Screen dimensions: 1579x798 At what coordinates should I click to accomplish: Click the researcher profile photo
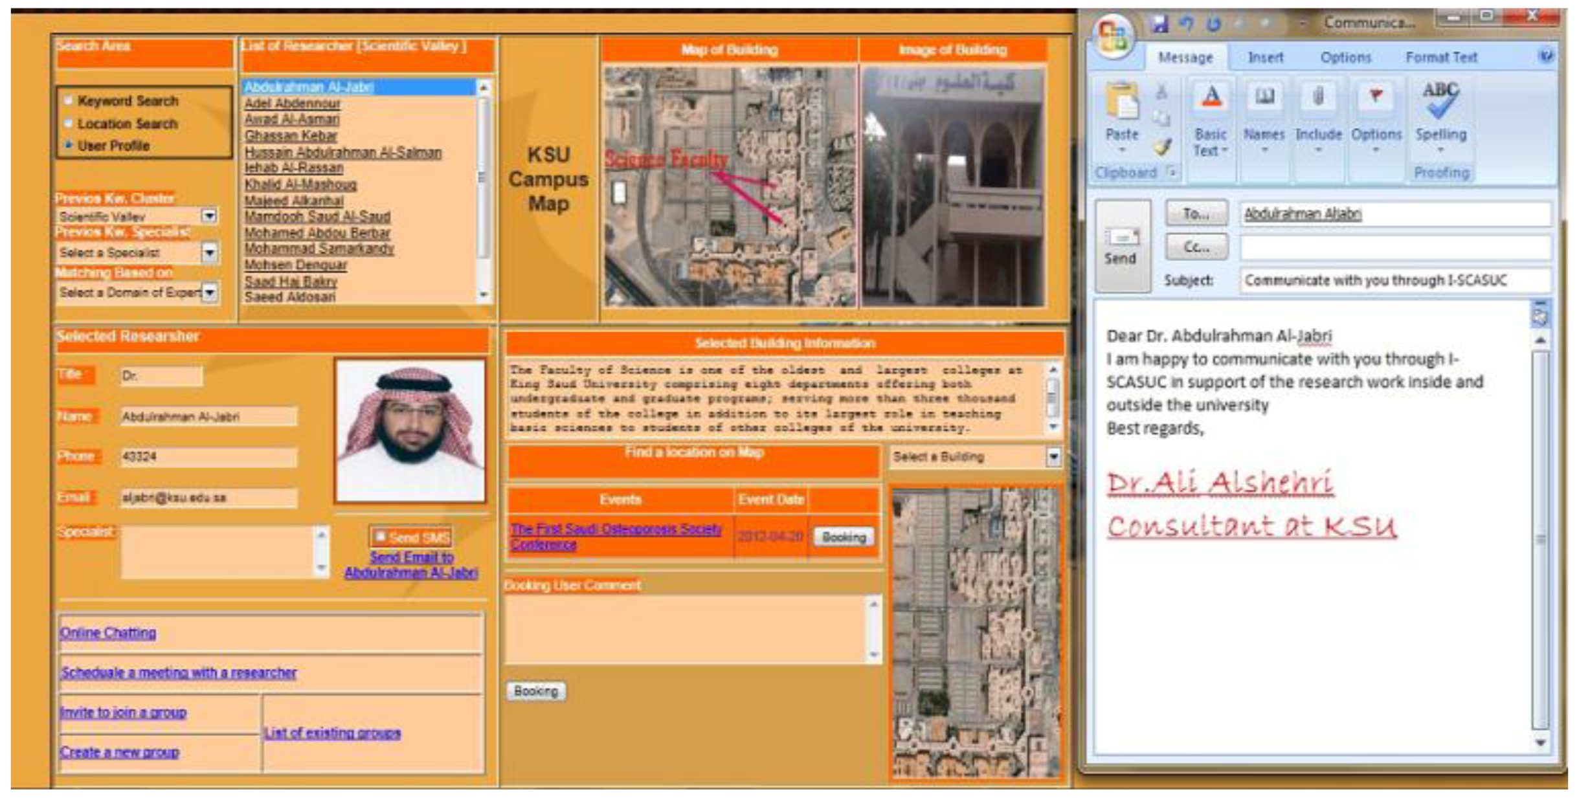pyautogui.click(x=410, y=431)
